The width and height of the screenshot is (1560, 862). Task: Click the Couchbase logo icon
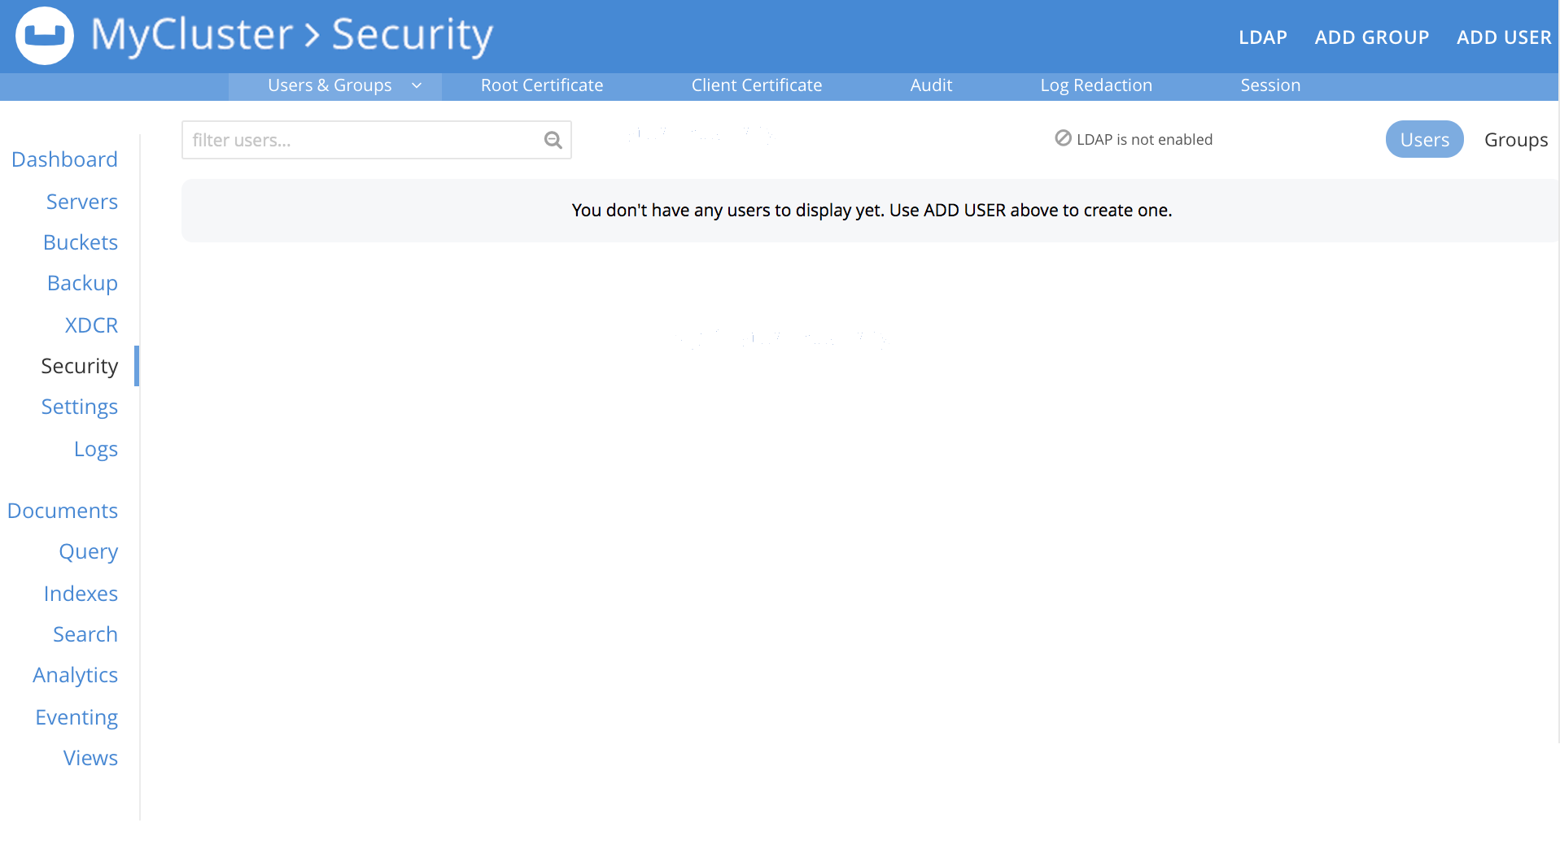coord(45,36)
